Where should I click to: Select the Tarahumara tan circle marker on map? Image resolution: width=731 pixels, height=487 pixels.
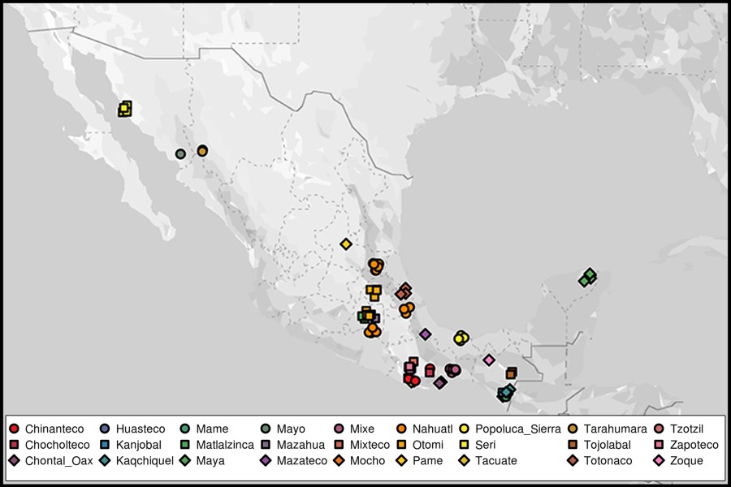tap(202, 151)
